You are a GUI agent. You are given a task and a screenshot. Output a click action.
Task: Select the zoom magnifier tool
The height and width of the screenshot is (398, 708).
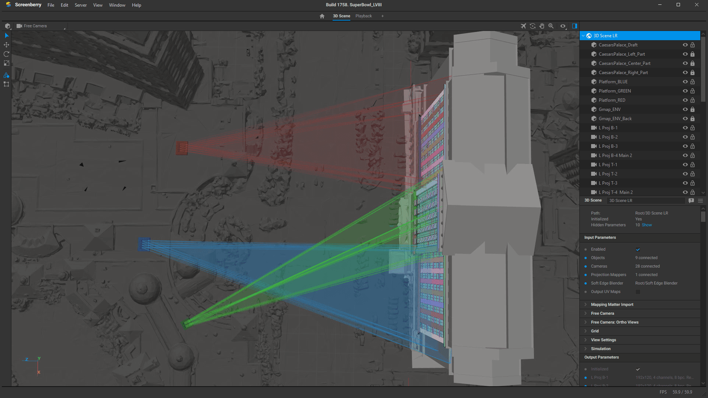[x=551, y=26]
